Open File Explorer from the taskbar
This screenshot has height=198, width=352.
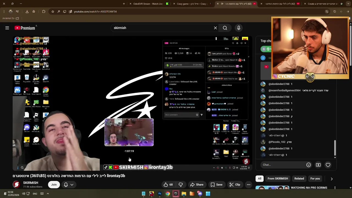pyautogui.click(x=184, y=194)
